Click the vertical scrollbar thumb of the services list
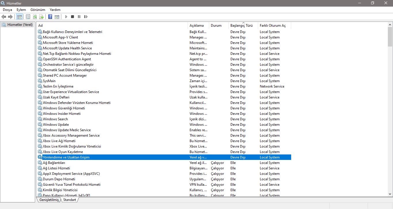Screen dimensions: 393x209 390,36
